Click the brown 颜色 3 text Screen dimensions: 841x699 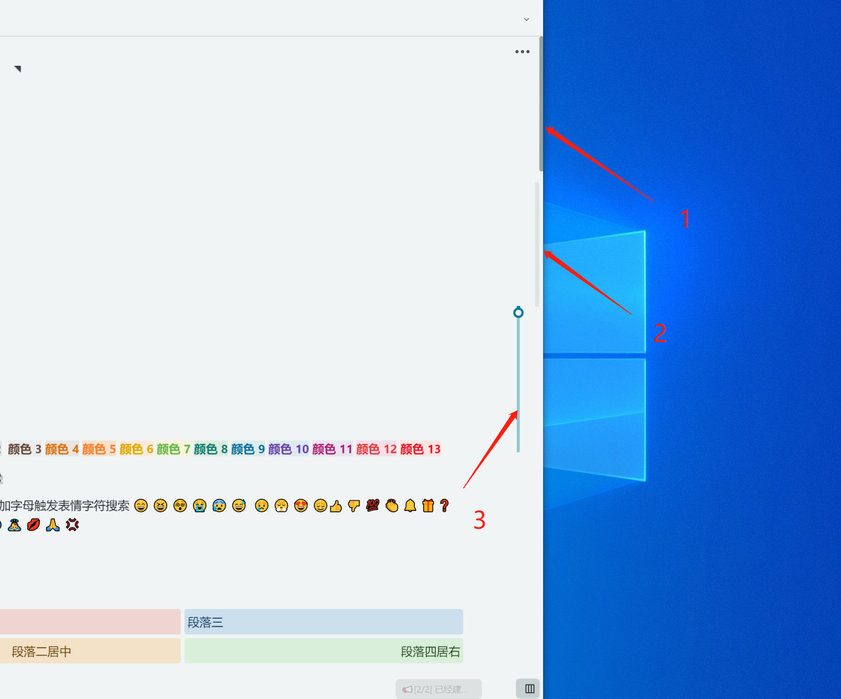click(x=25, y=449)
